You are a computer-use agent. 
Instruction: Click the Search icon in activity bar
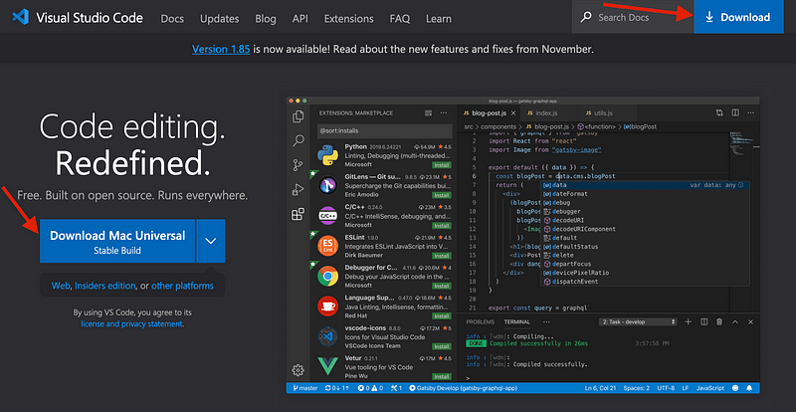[298, 140]
